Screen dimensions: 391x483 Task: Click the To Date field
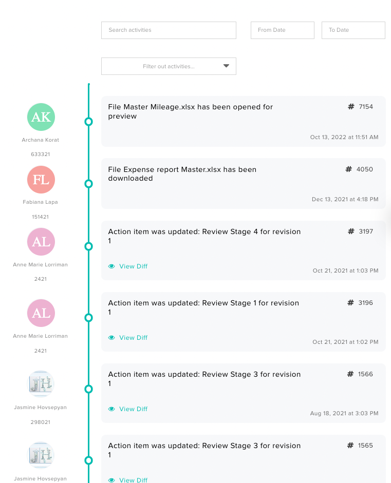(353, 30)
